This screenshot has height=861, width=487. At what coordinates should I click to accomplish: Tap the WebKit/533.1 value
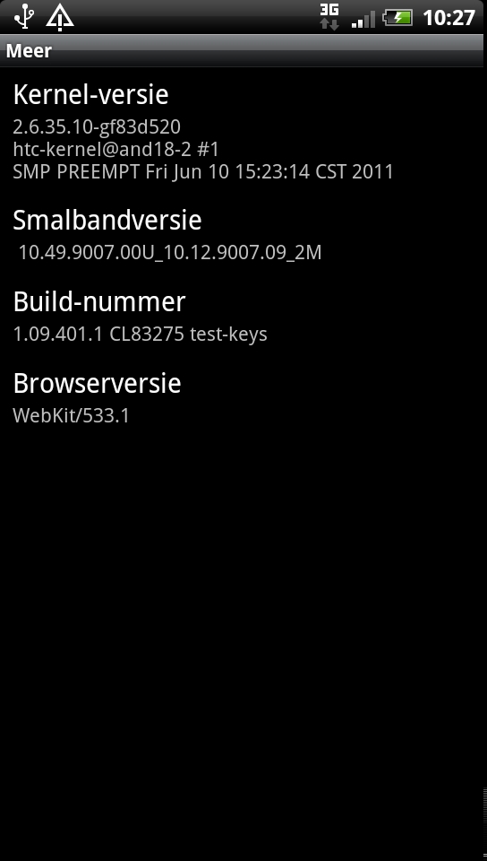point(72,415)
